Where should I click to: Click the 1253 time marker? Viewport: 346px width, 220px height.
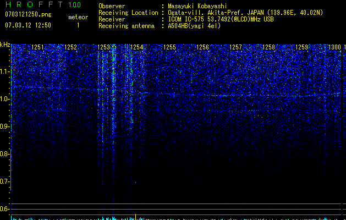[x=103, y=47]
